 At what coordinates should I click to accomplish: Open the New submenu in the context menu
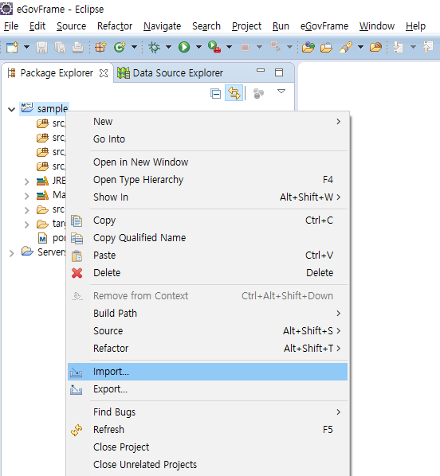point(208,122)
